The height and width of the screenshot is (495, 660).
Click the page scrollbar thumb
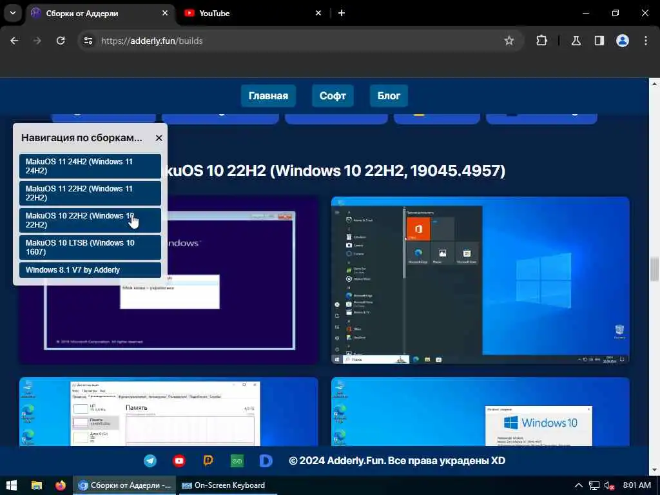(654, 269)
